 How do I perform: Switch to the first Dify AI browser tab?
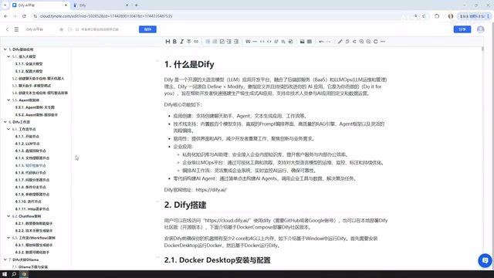[39, 5]
